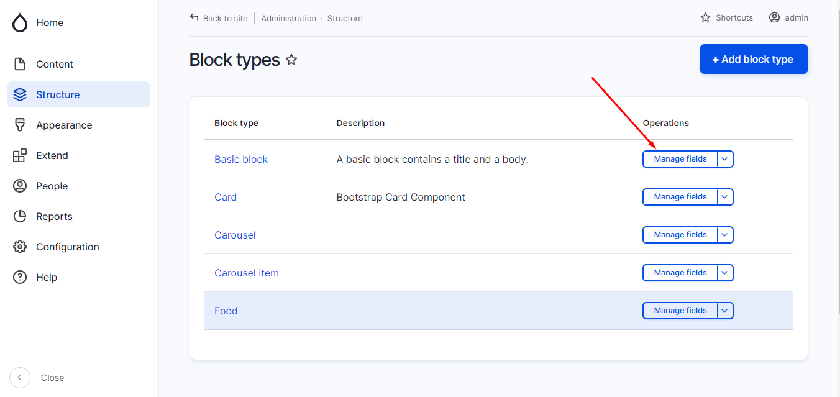Toggle favorite star beside Block types heading

291,60
